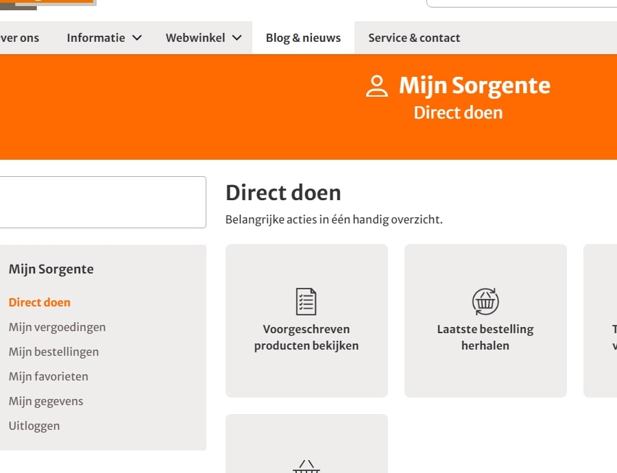
Task: Click Uitloggen to log out
Action: tap(34, 426)
